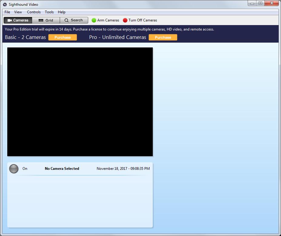Image resolution: width=281 pixels, height=236 pixels.
Task: Open the Help menu
Action: (62, 12)
